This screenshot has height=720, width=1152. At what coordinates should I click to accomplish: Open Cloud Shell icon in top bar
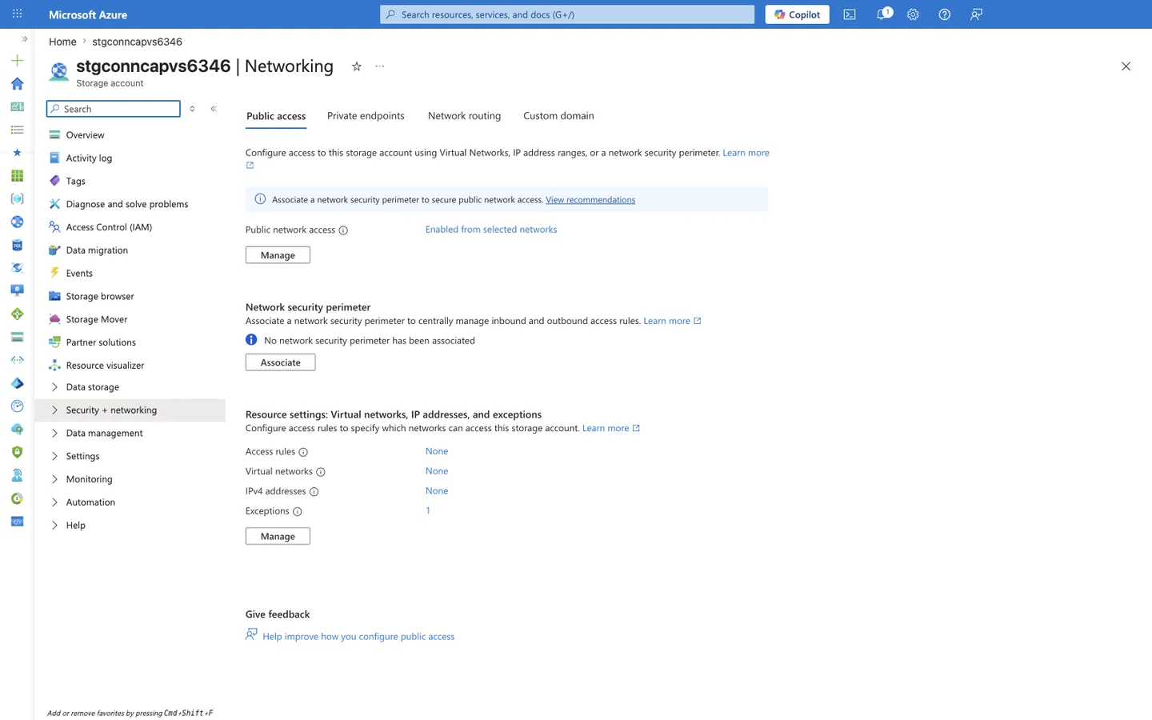[x=850, y=14]
